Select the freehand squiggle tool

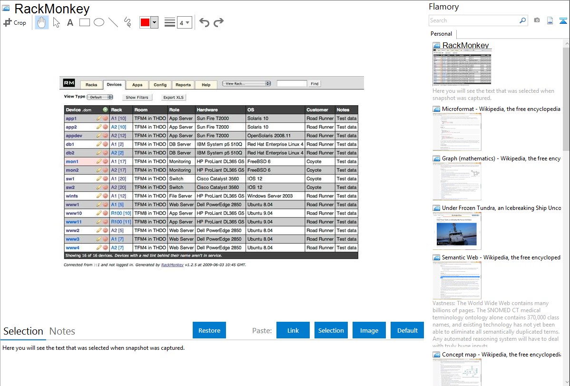pos(128,22)
